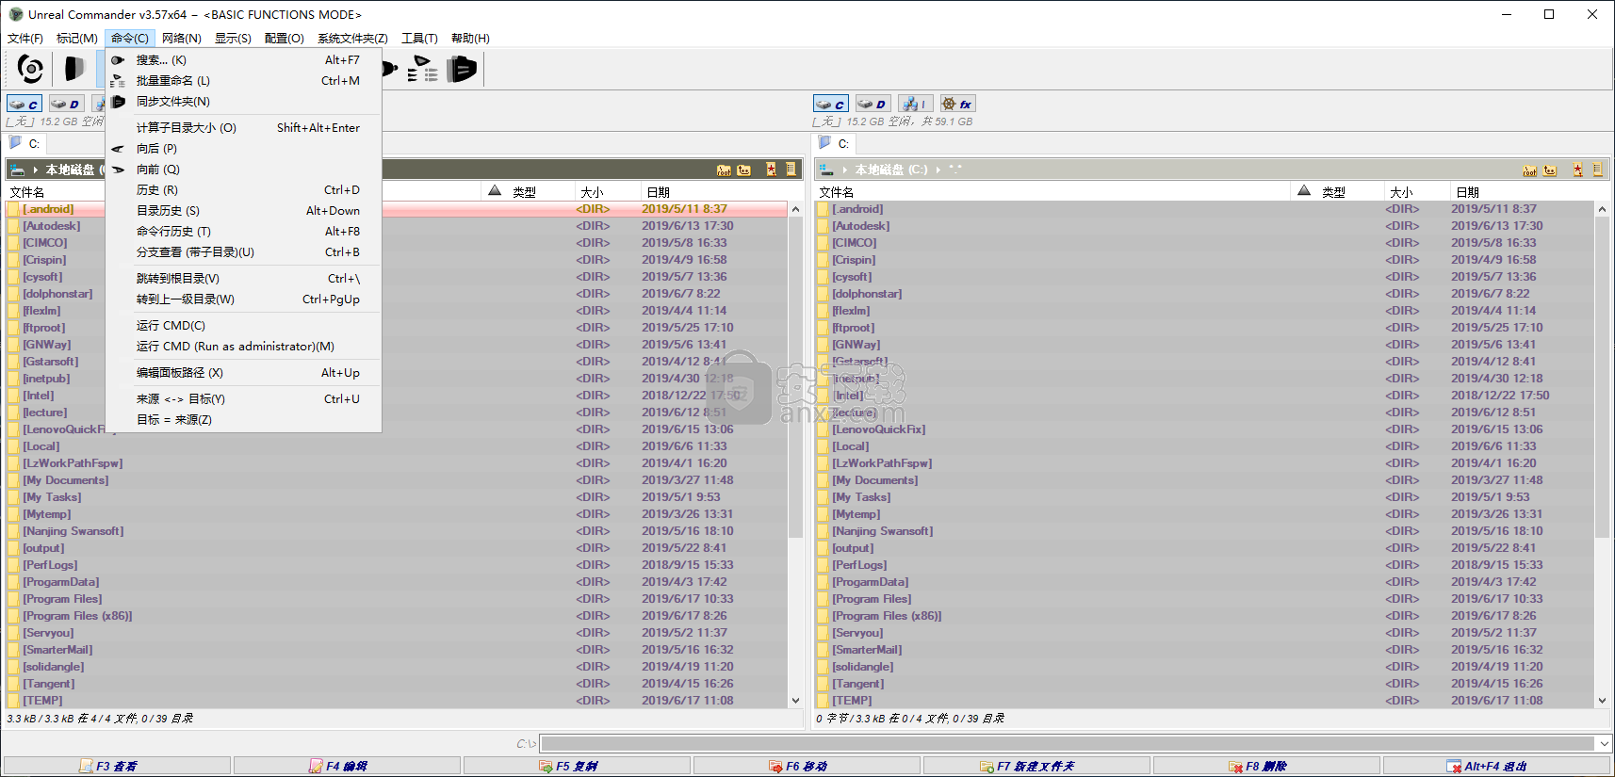Click F6 移动 button

807,767
